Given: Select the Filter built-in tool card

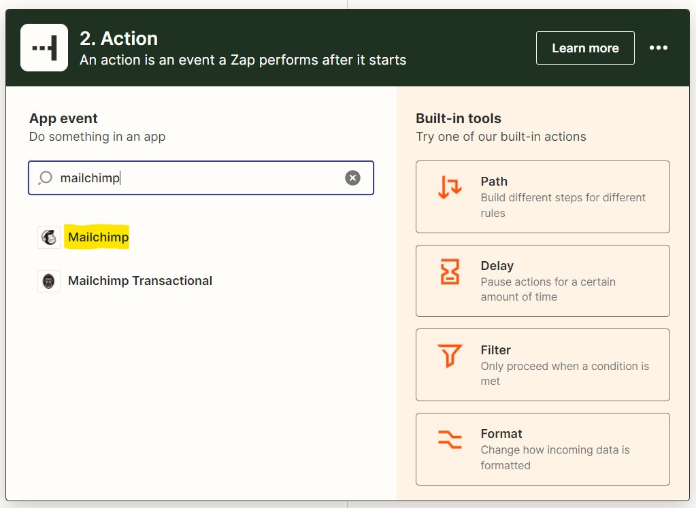Looking at the screenshot, I should [542, 365].
